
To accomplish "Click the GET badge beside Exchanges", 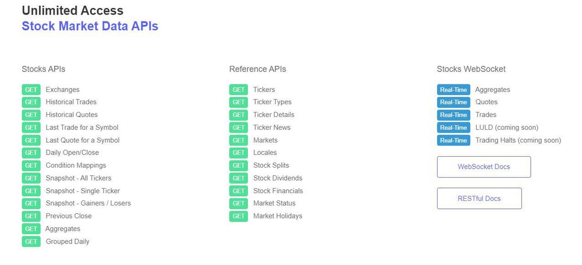I will 31,90.
